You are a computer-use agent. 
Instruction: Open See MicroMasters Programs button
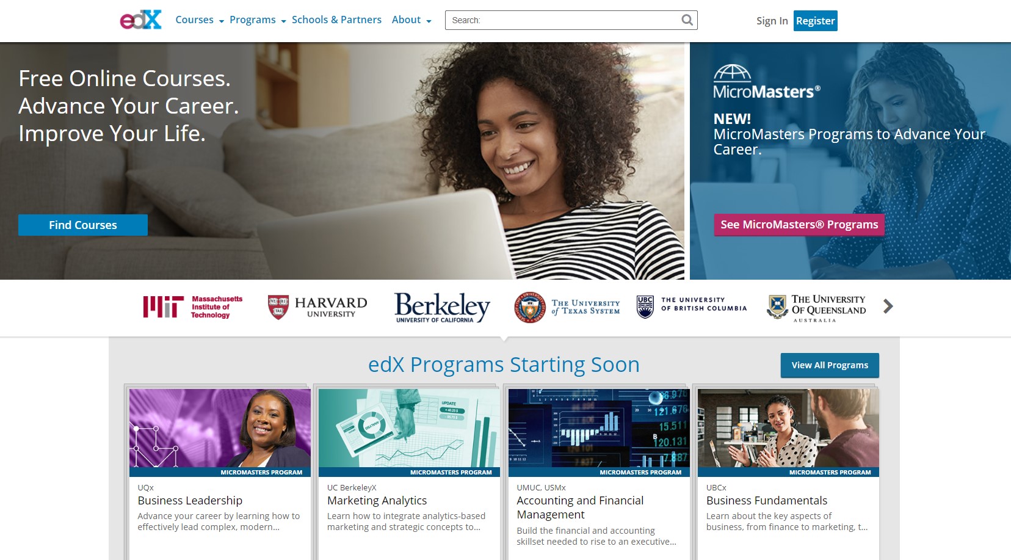coord(799,225)
